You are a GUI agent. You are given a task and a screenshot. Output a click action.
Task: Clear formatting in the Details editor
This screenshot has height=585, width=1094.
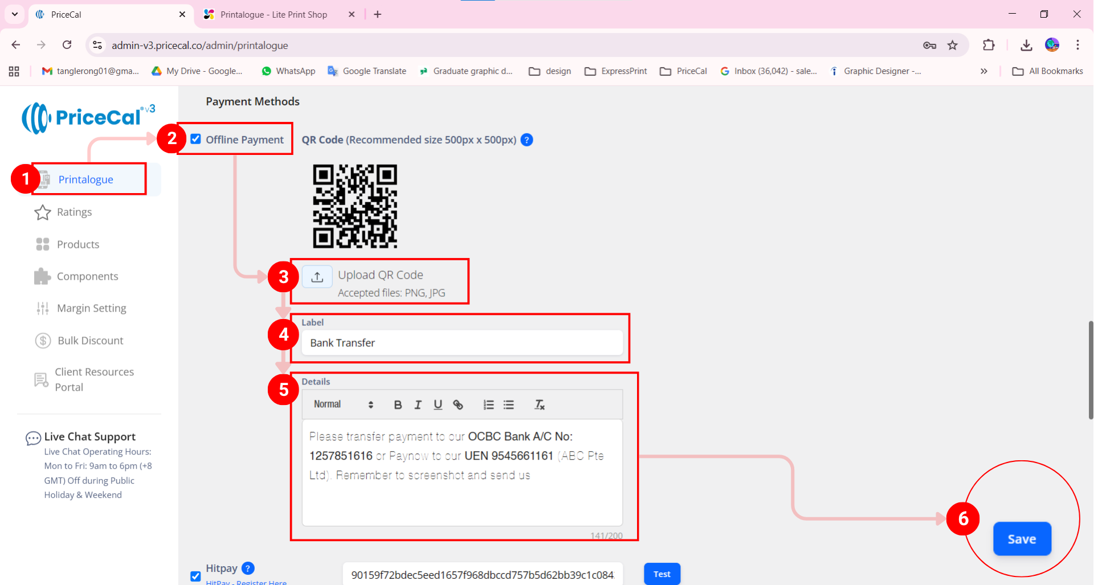click(540, 405)
